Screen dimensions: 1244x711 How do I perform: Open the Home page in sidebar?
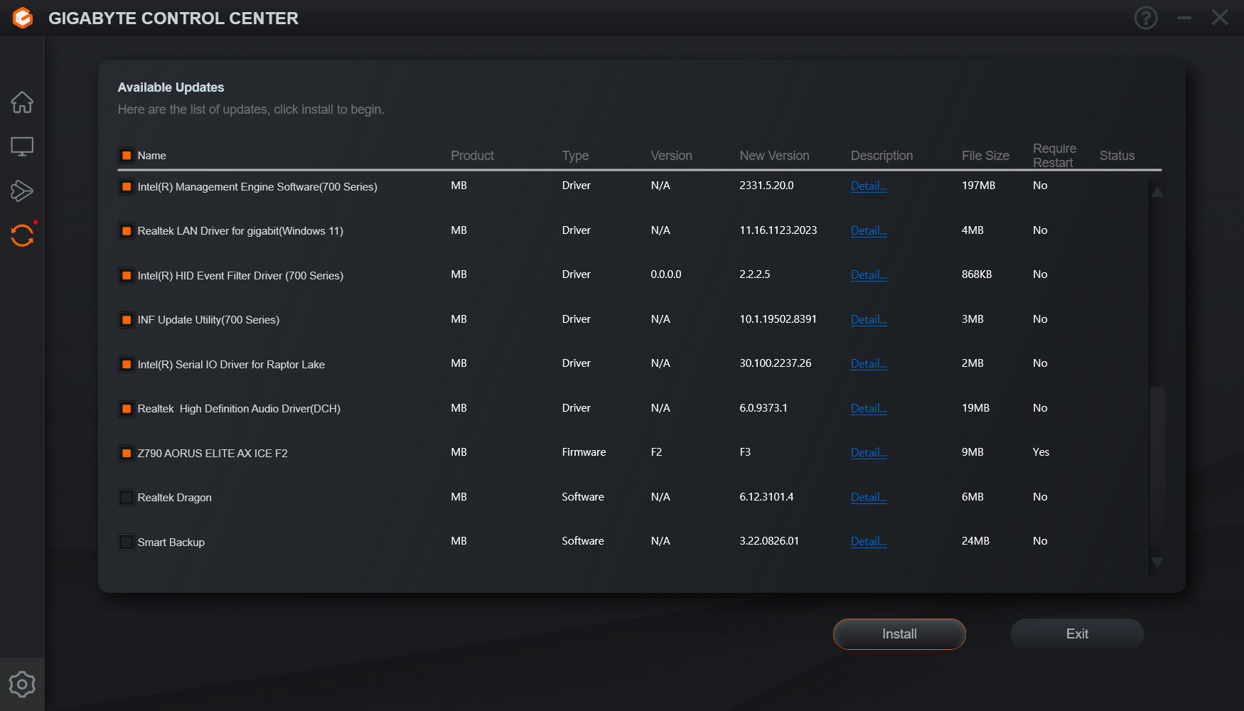(22, 102)
